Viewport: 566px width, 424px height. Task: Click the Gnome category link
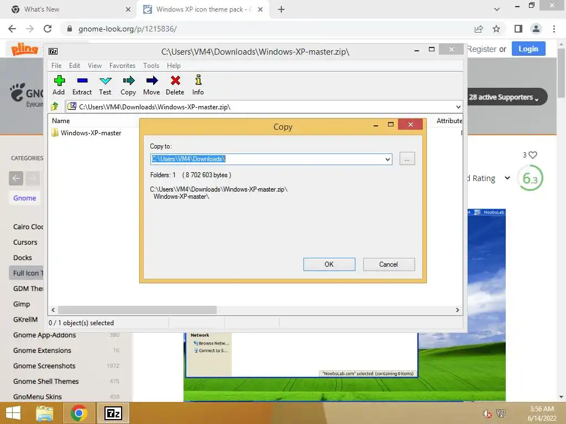coord(24,198)
